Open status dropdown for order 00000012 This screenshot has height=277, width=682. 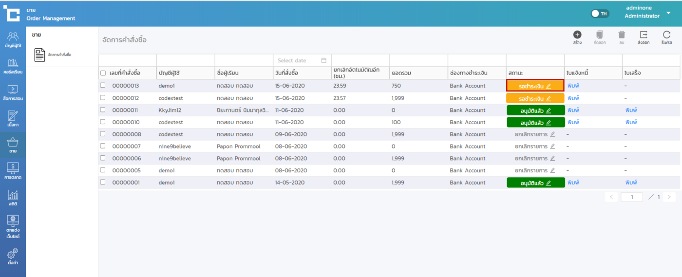(535, 98)
